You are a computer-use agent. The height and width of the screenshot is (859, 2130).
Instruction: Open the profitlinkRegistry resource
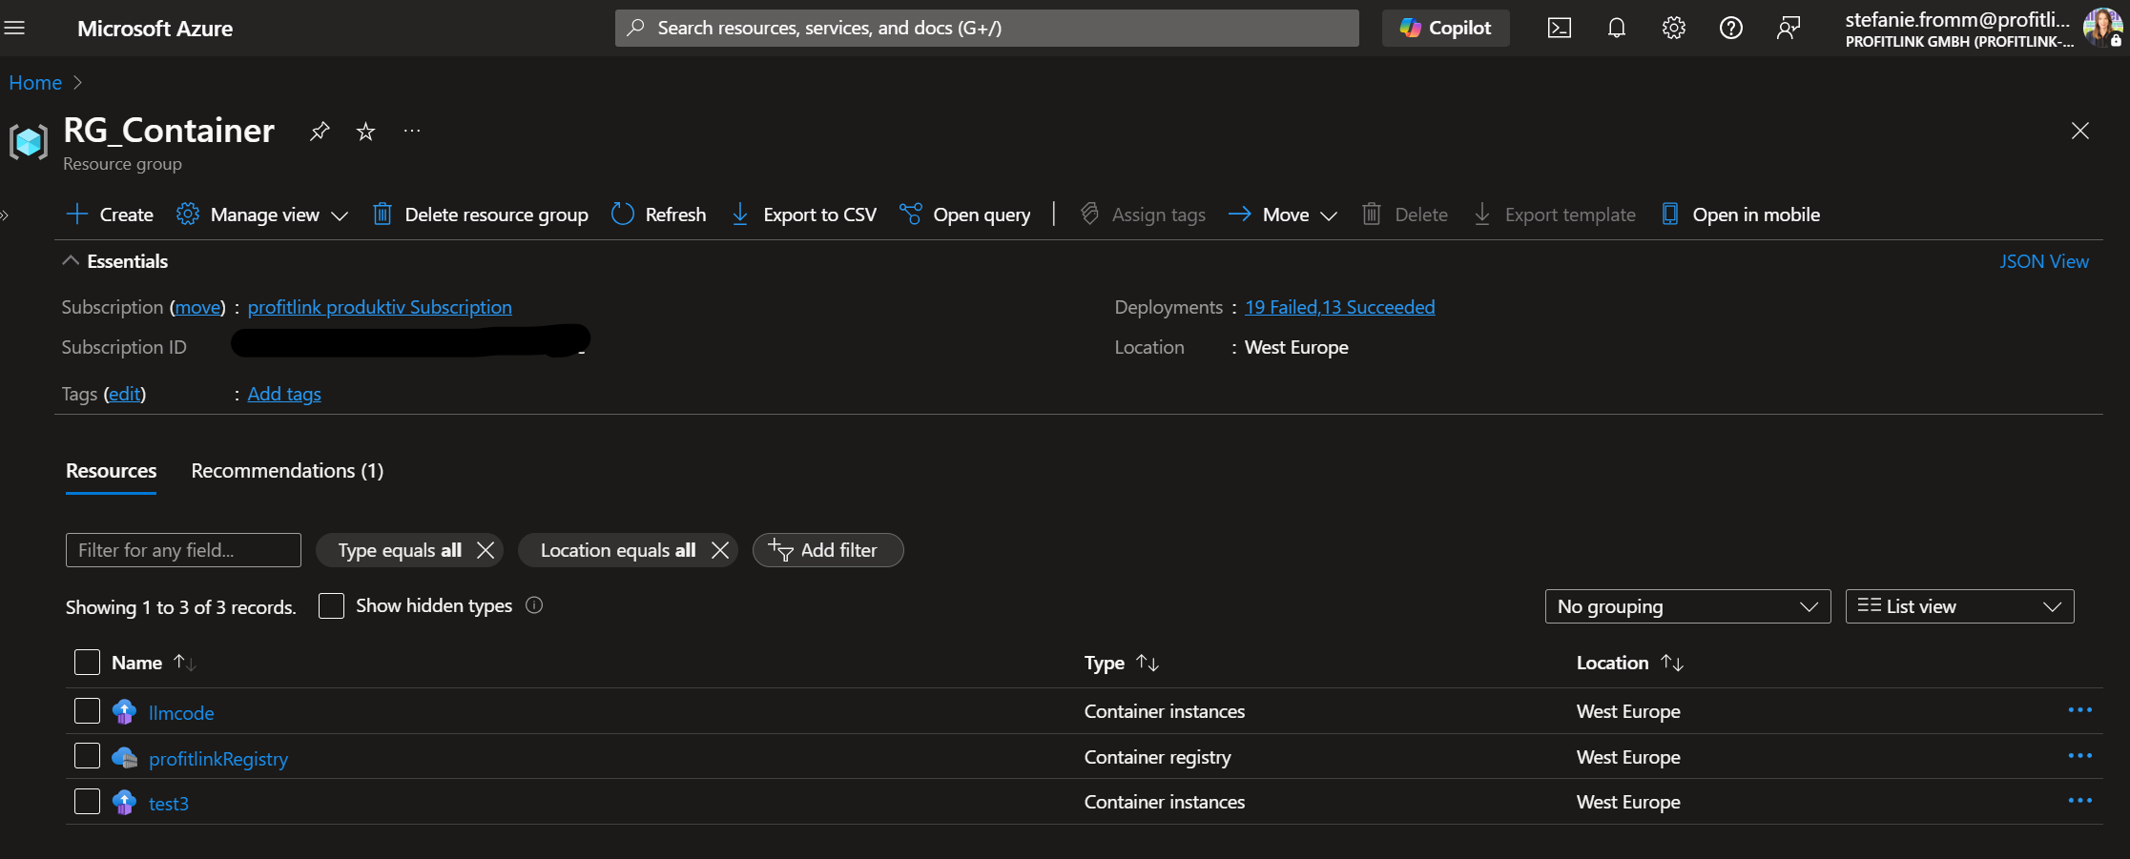click(x=218, y=759)
